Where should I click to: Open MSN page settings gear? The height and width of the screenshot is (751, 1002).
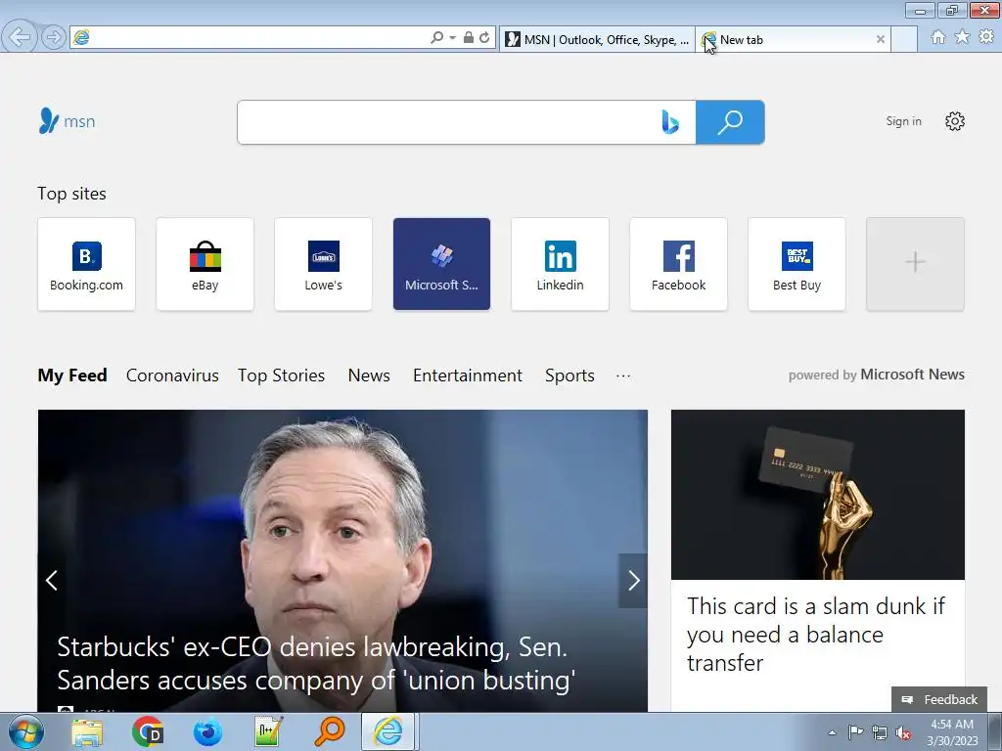tap(955, 121)
